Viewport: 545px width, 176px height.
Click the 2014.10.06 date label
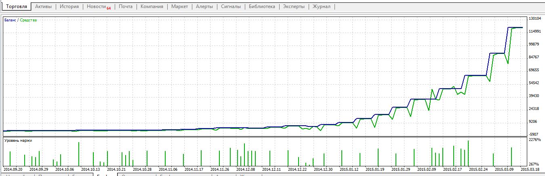65,170
